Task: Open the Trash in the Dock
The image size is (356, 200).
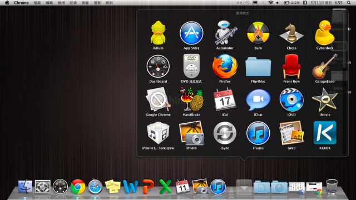Action: point(332,187)
